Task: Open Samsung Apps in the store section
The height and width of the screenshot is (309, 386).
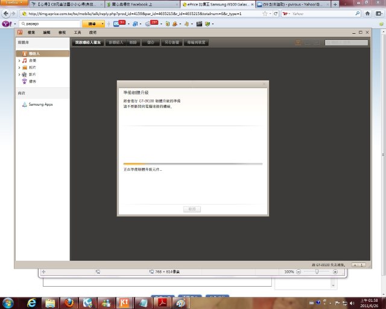Action: [x=37, y=104]
